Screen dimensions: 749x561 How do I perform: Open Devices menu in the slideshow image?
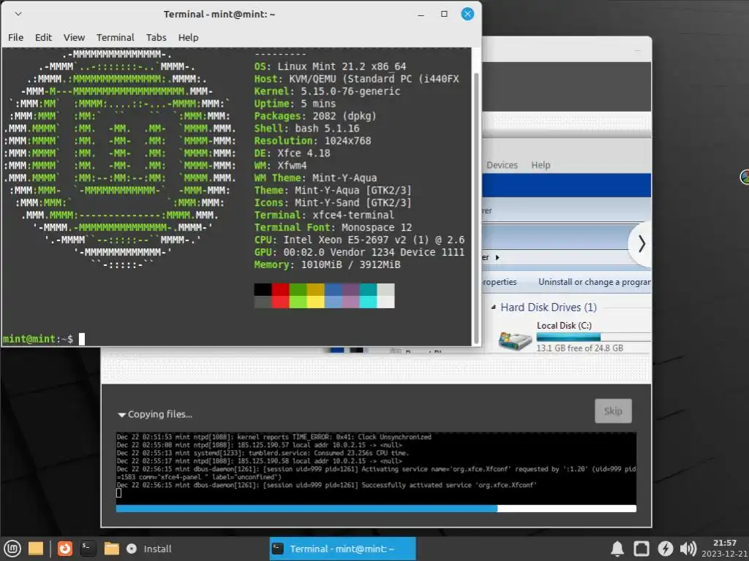click(502, 165)
